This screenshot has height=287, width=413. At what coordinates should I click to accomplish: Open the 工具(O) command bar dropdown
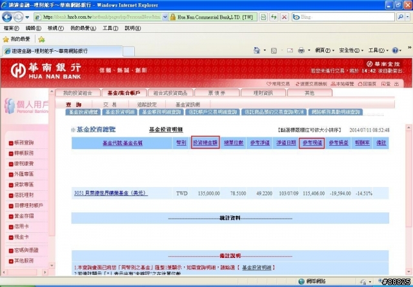(x=378, y=50)
